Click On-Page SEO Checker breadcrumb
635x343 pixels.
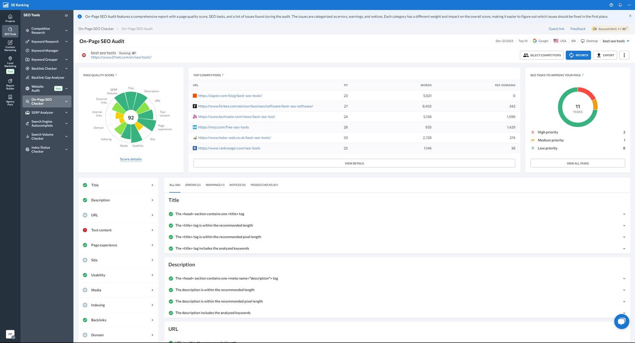point(96,29)
